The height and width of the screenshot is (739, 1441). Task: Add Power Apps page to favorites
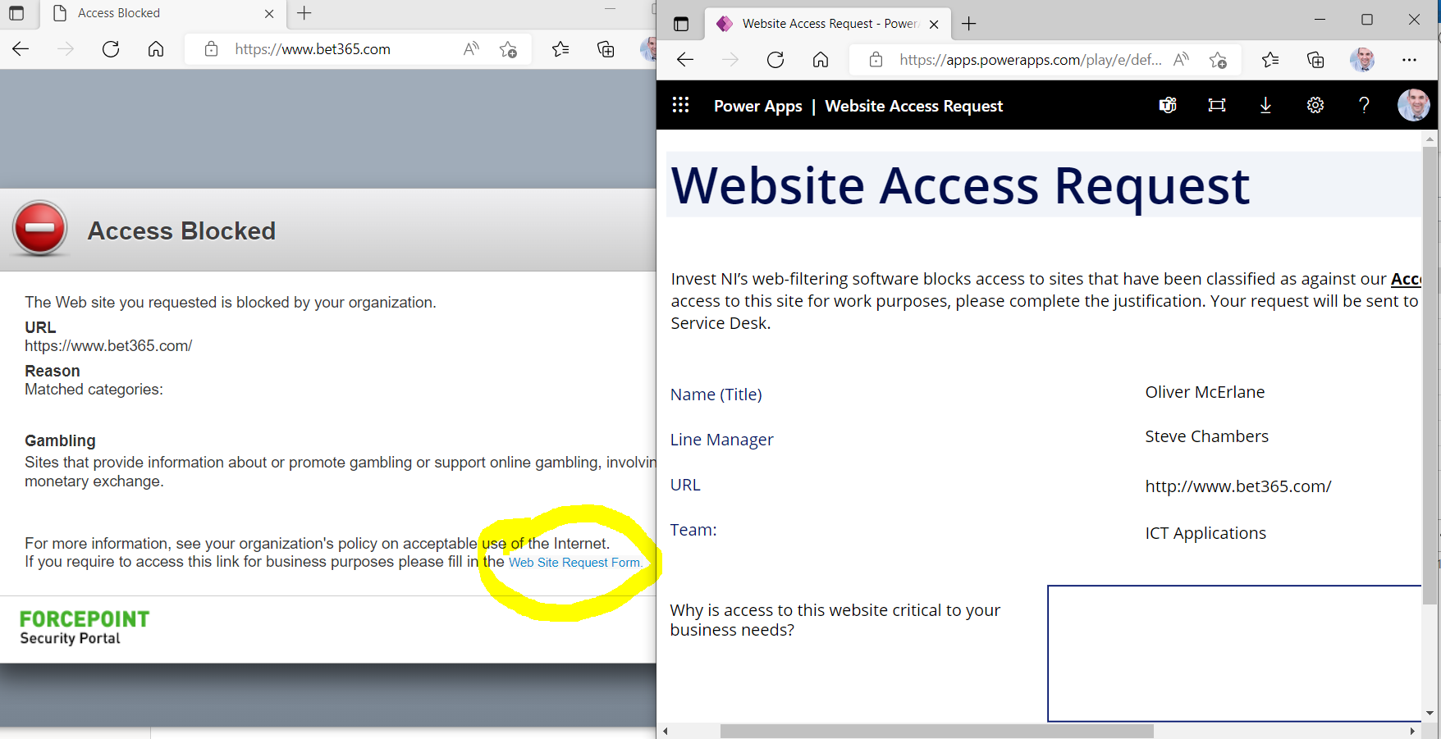point(1218,59)
